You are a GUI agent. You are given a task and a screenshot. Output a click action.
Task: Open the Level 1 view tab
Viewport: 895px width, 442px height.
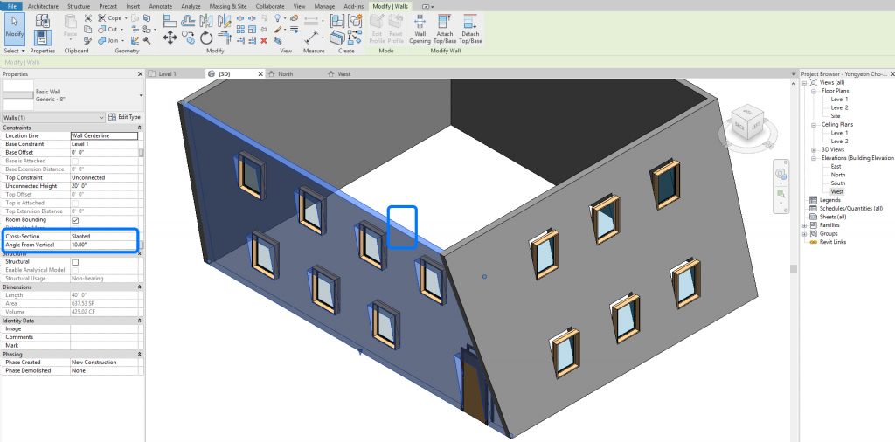point(167,73)
